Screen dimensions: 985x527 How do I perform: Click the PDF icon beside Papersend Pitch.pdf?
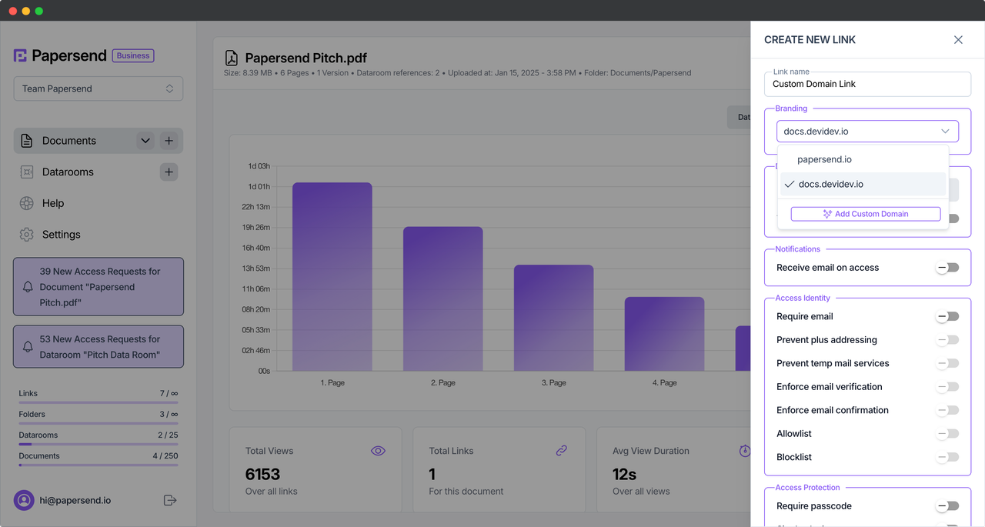[x=231, y=58]
